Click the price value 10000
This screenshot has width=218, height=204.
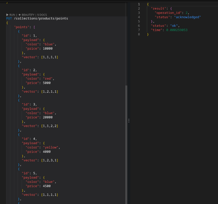tap(48, 49)
